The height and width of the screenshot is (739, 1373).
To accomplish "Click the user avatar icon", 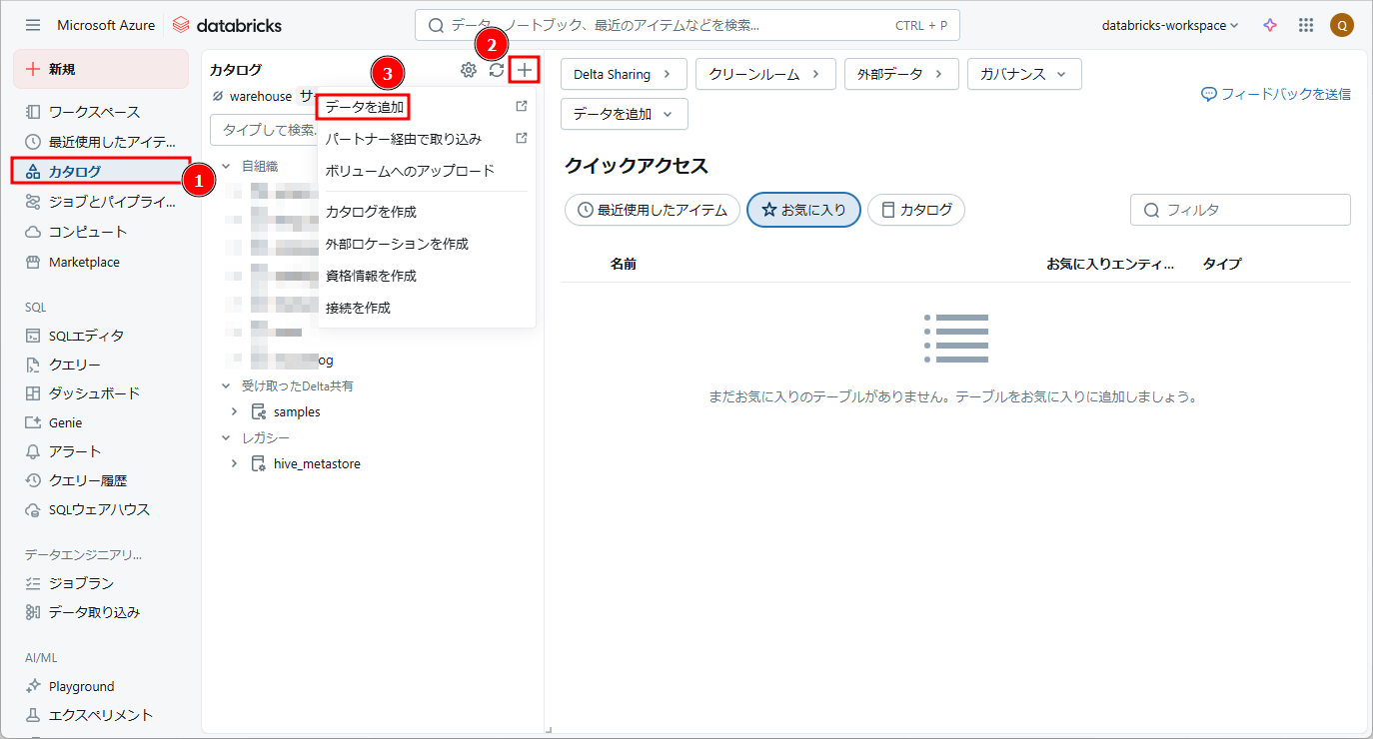I will [1341, 25].
